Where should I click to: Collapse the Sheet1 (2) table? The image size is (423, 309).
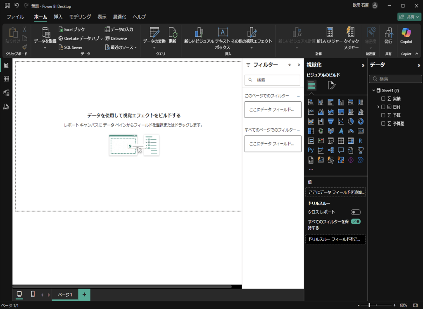point(374,90)
